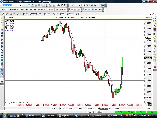Open the Page menu
This screenshot has width=157, height=118.
(12, 14)
